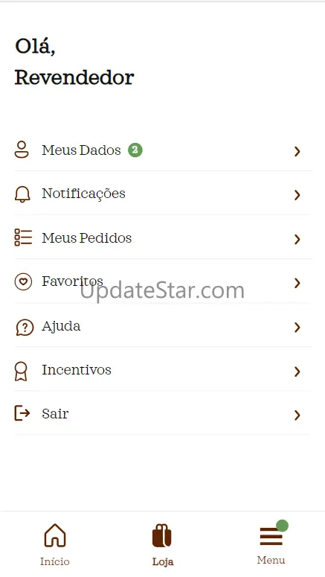Click the question bubble Ajuda icon

tap(25, 327)
